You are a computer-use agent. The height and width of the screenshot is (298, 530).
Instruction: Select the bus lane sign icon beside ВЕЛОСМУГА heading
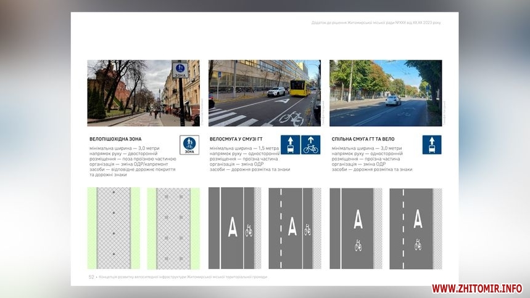[290, 145]
